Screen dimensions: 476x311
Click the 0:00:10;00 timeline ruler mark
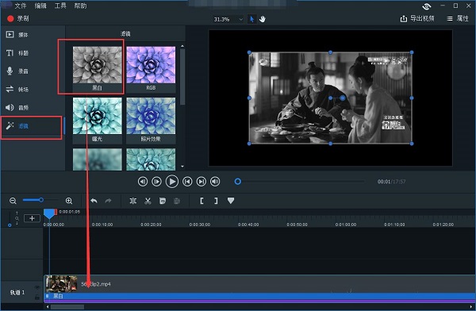tap(102, 225)
